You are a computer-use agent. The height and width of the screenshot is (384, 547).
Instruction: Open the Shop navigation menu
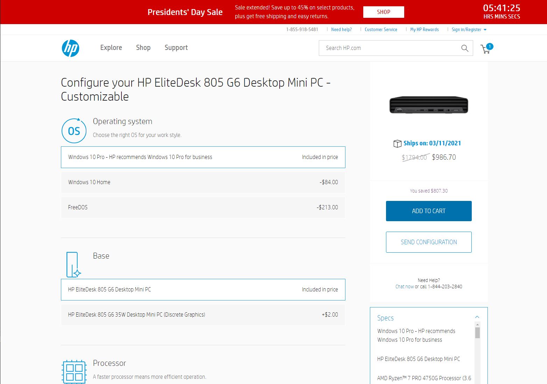click(x=143, y=48)
